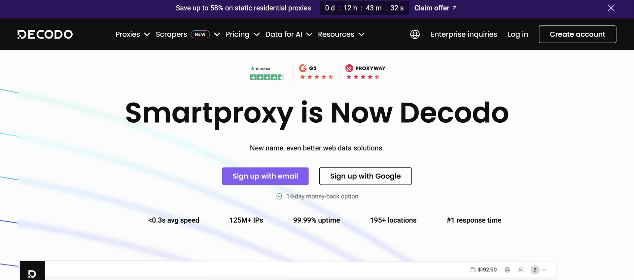This screenshot has width=634, height=280.
Task: Click the shield icon beside the money-back text
Action: tap(279, 197)
